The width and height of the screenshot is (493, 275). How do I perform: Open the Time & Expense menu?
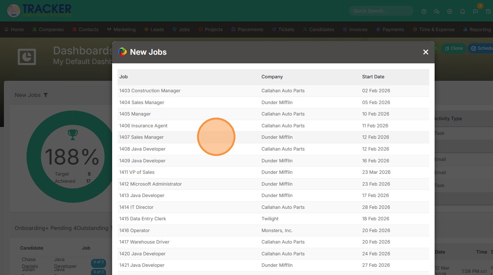(x=434, y=29)
